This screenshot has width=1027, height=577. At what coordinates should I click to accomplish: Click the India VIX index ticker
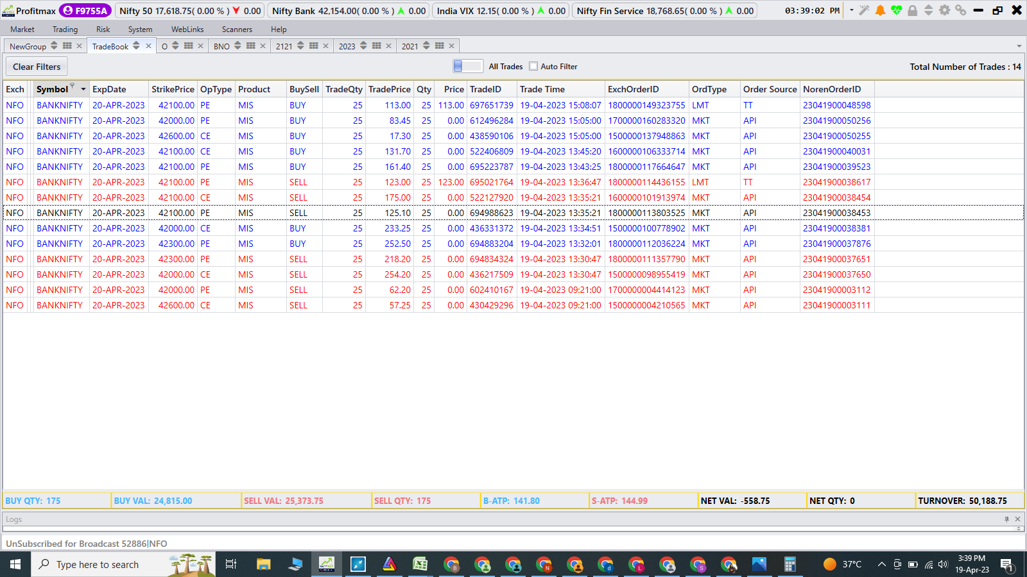[501, 11]
